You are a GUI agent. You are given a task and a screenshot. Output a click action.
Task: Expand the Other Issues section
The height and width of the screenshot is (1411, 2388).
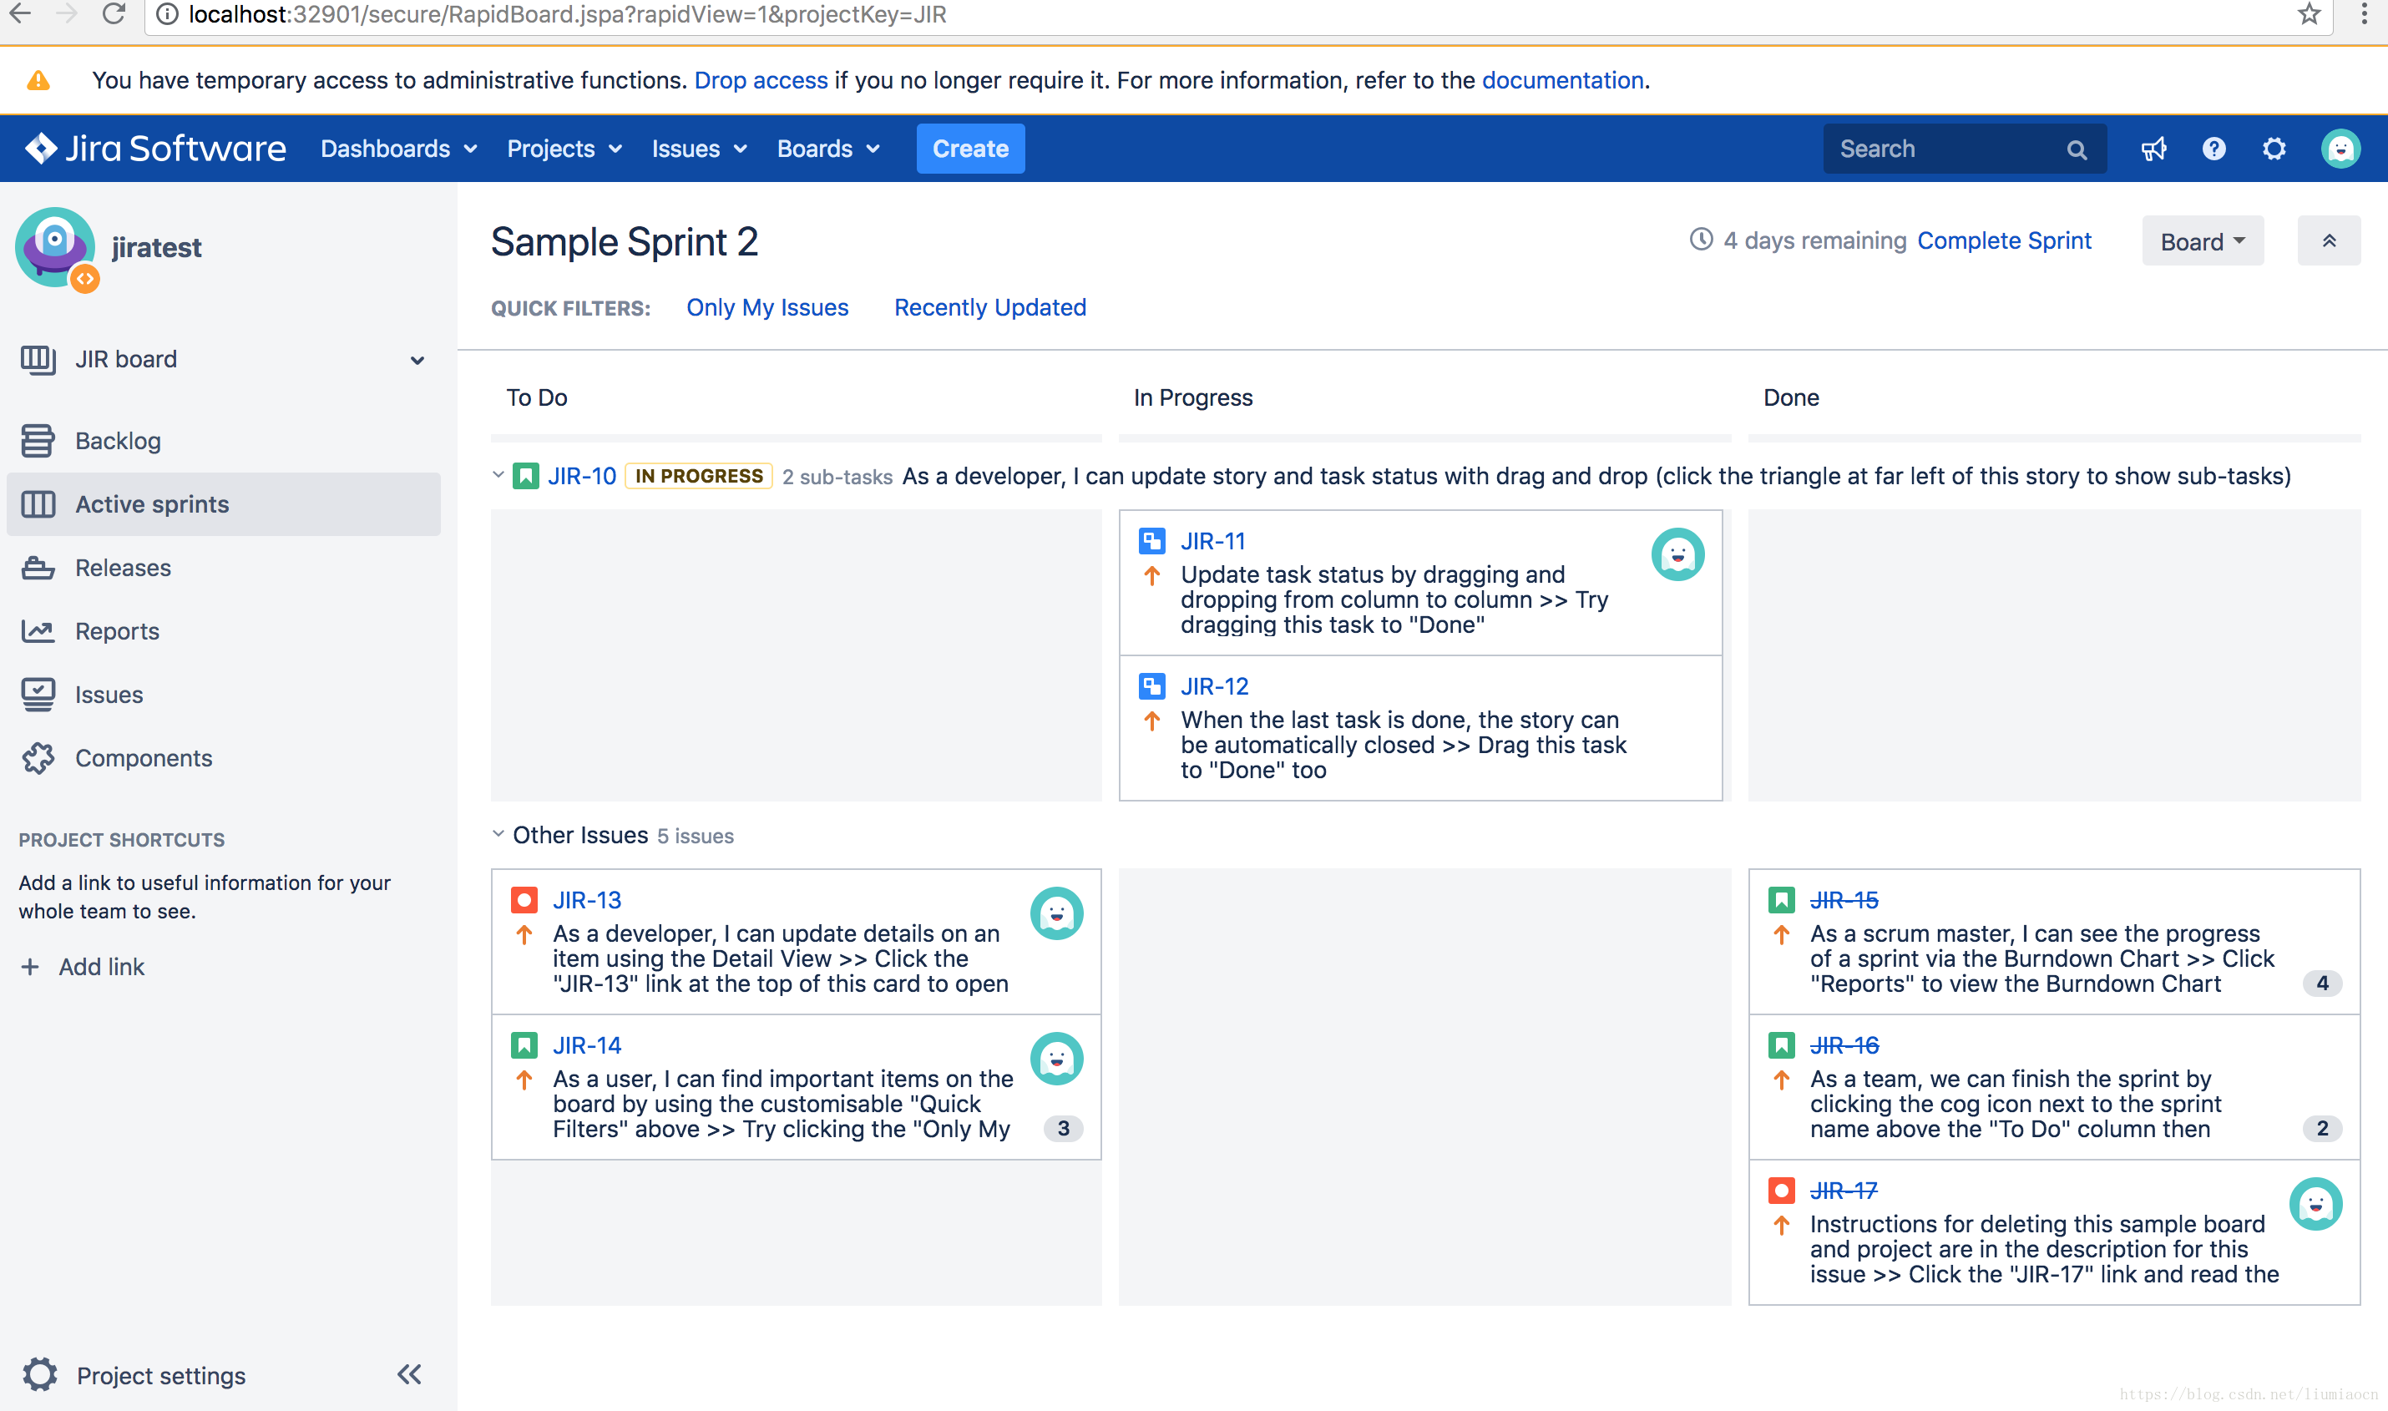pos(498,835)
